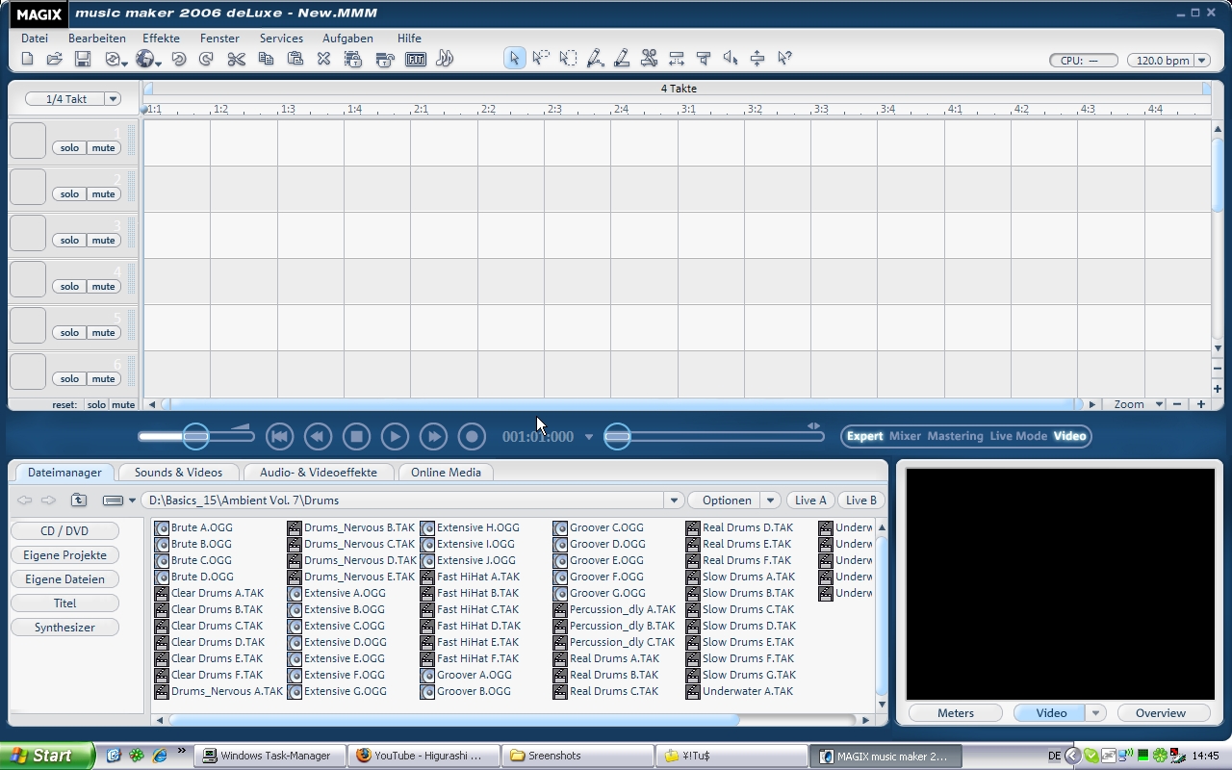Image resolution: width=1232 pixels, height=770 pixels.
Task: Switch to the Sounds & Videos tab
Action: (x=178, y=473)
